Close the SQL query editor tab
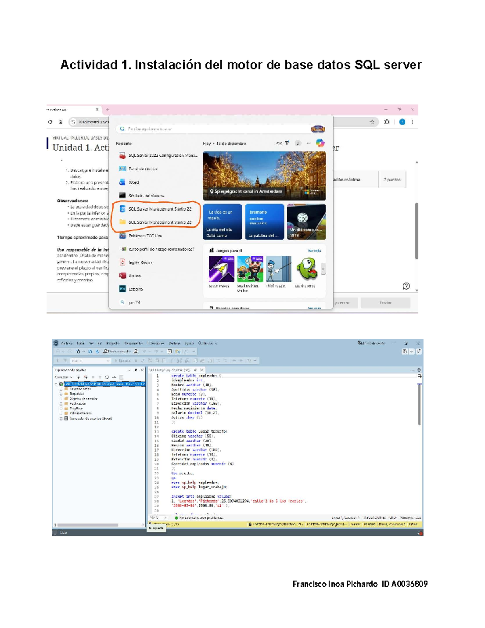 (x=202, y=370)
